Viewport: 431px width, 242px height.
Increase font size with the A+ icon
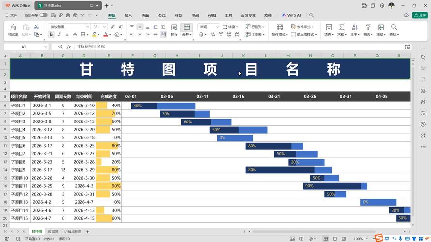coord(112,27)
